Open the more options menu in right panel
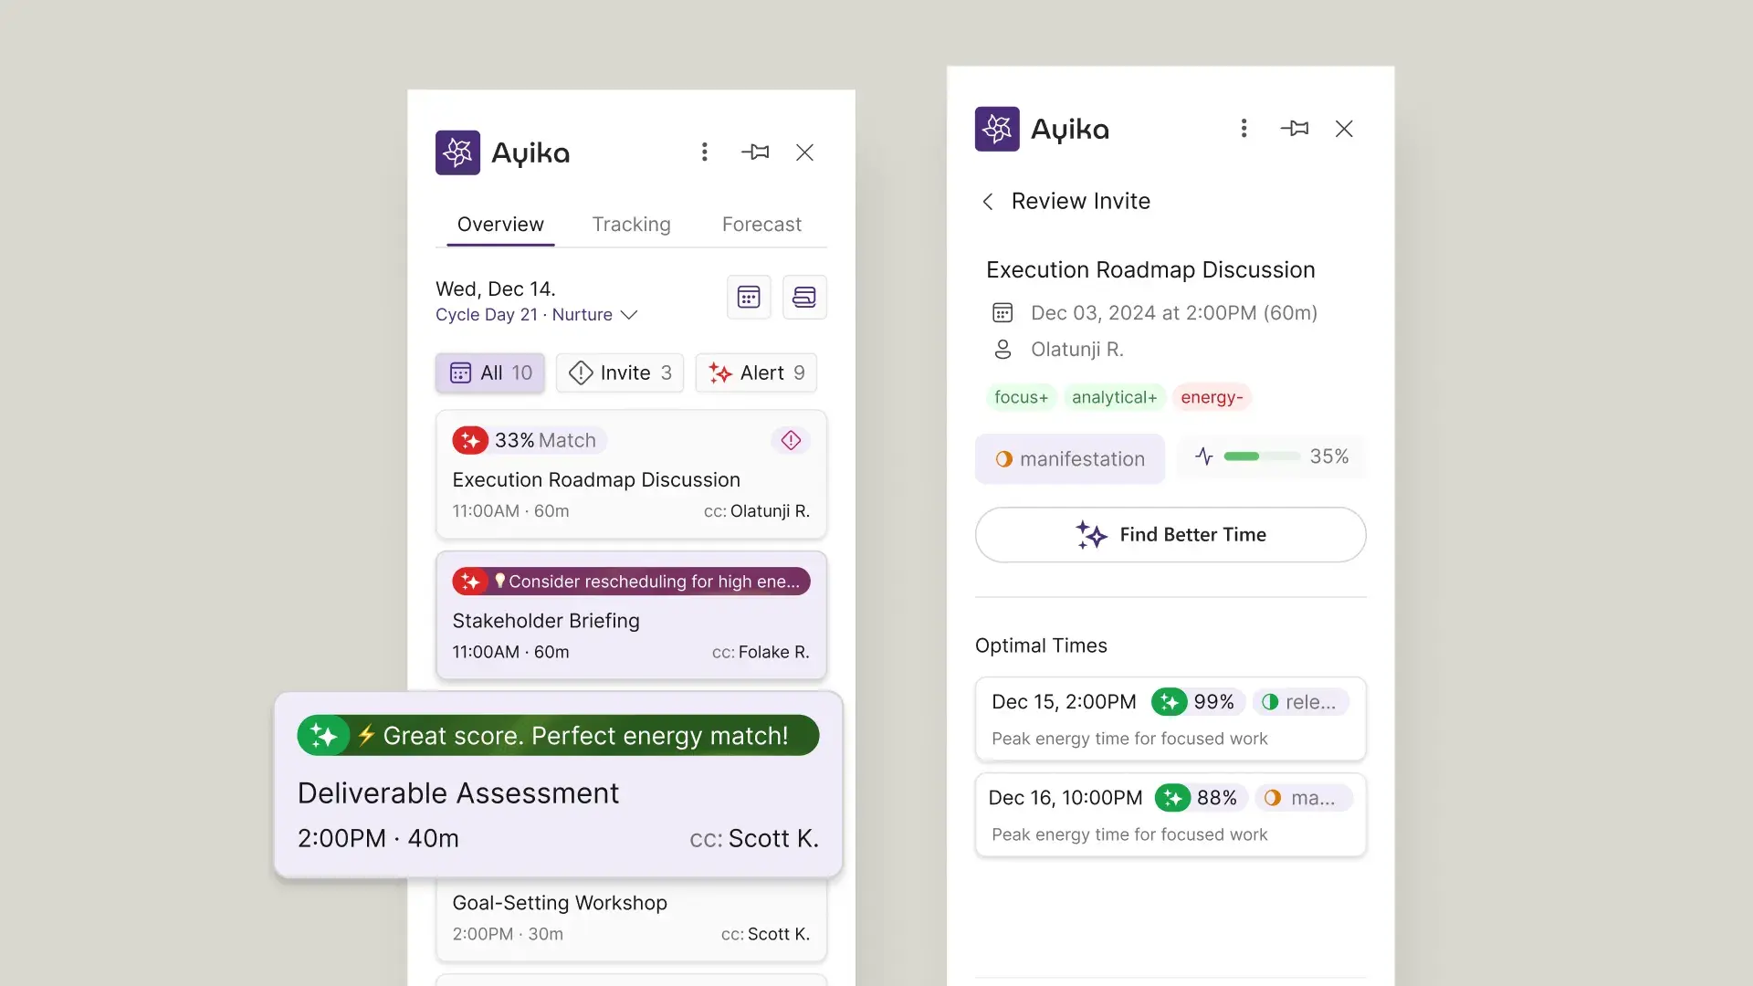1753x986 pixels. (x=1244, y=129)
